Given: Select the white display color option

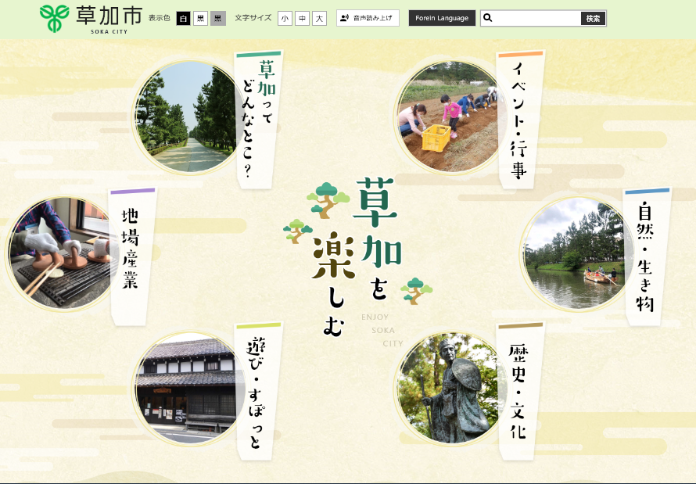Looking at the screenshot, I should 183,19.
